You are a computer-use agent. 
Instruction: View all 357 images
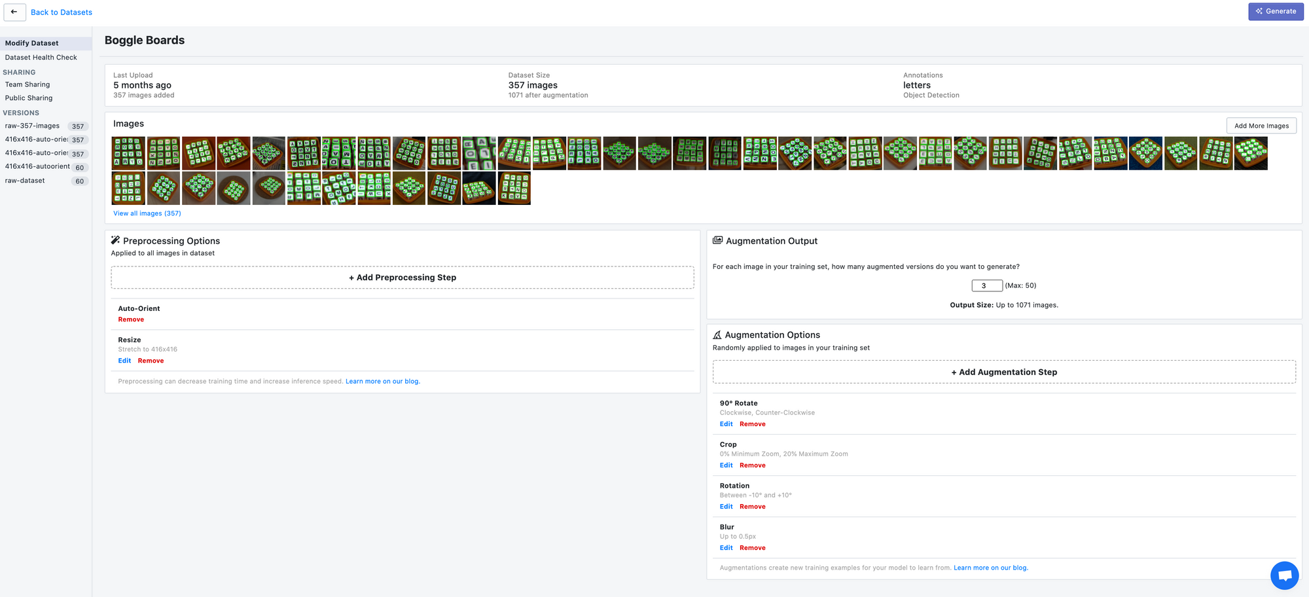(x=147, y=213)
